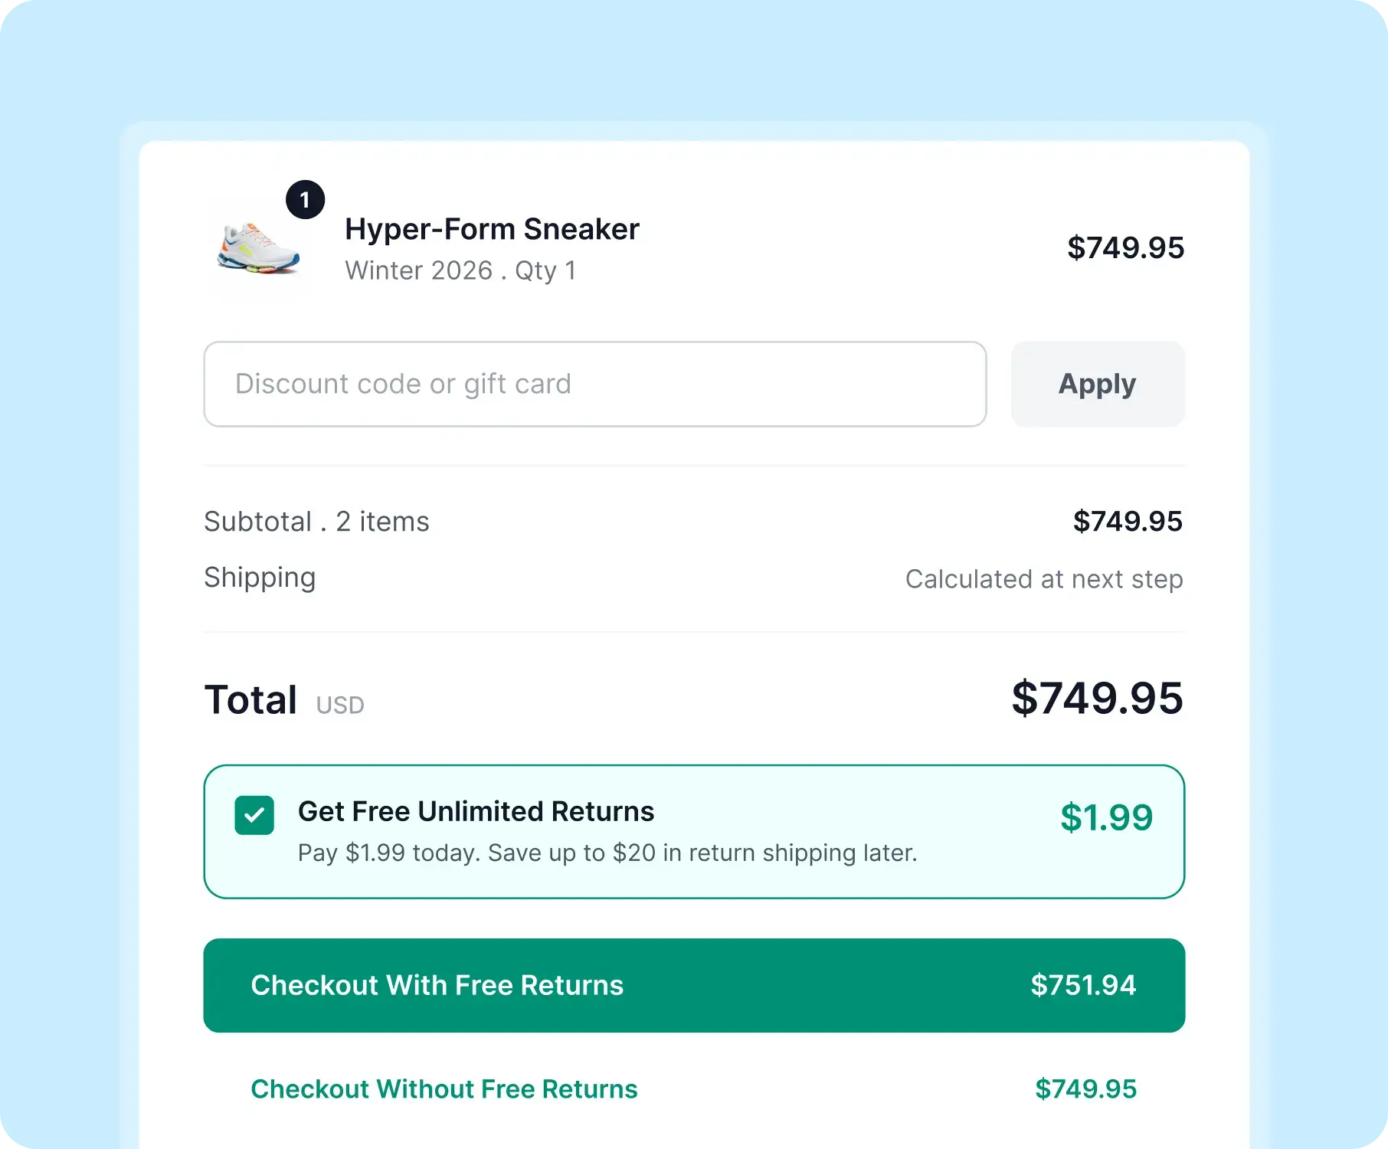Click the quantity badge on sneaker thumbnail

coord(305,200)
